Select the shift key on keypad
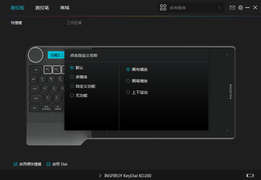Viewport: 261px width, 180px height. (x=36, y=98)
